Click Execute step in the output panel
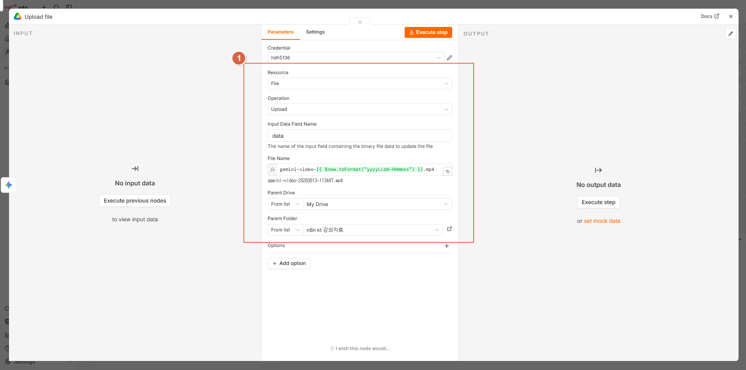Viewport: 746px width, 370px height. [x=599, y=202]
